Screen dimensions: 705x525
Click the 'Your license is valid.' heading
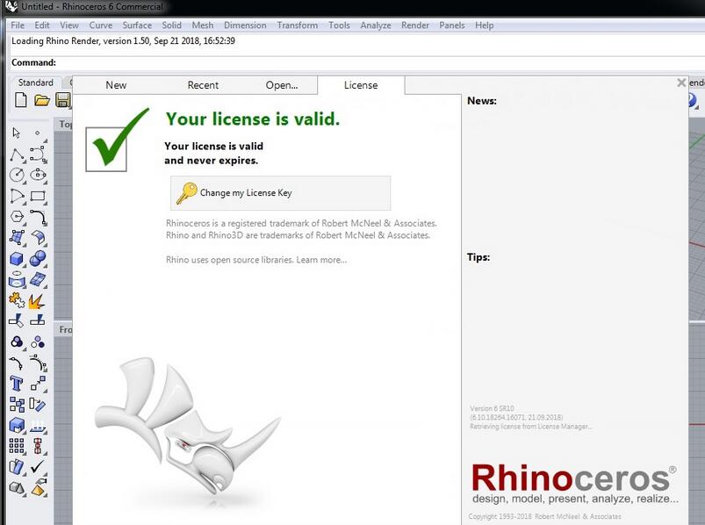253,119
